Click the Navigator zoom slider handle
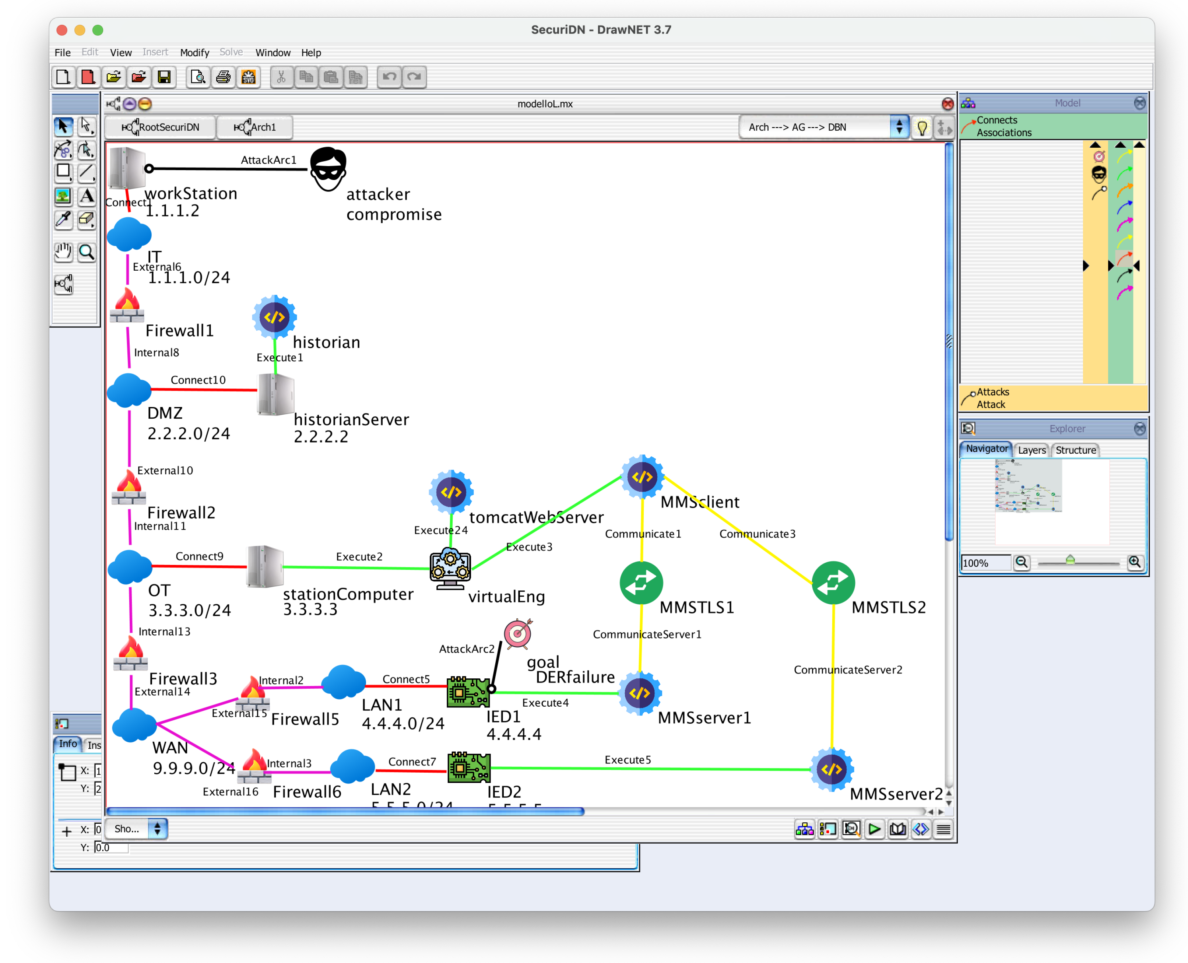Screen dimensions: 1188x963 coord(1070,560)
